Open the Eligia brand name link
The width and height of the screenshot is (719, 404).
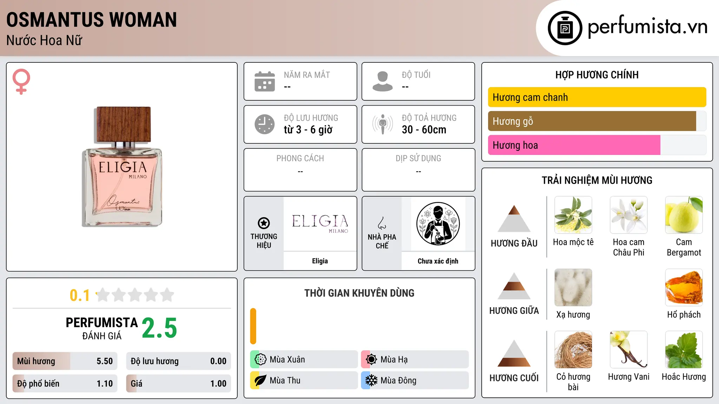(x=320, y=261)
